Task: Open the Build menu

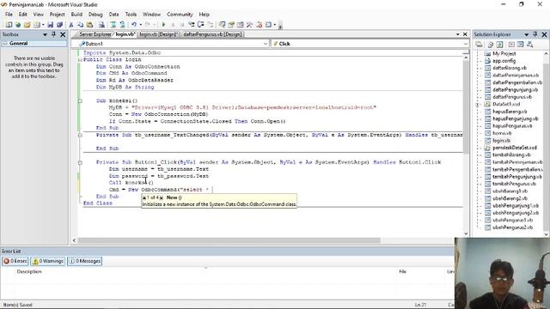Action: (76, 15)
